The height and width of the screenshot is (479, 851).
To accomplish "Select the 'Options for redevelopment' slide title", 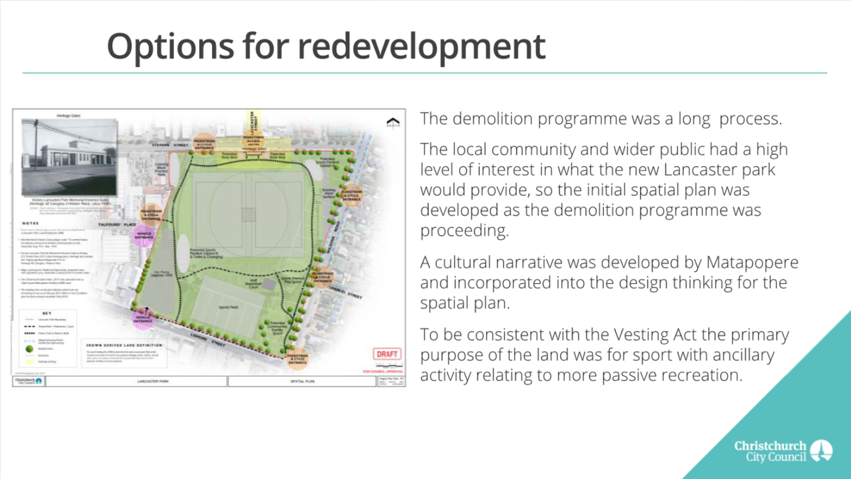I will pos(326,46).
